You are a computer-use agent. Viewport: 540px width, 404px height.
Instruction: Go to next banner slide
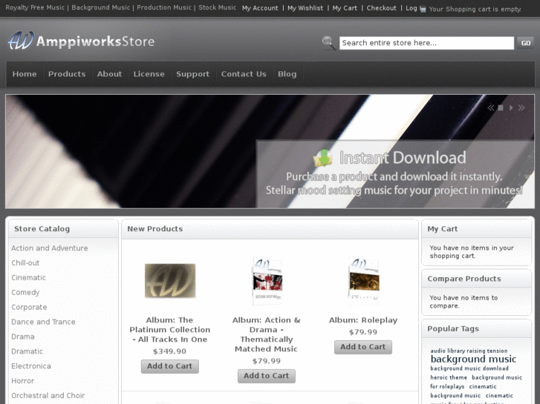pos(521,108)
